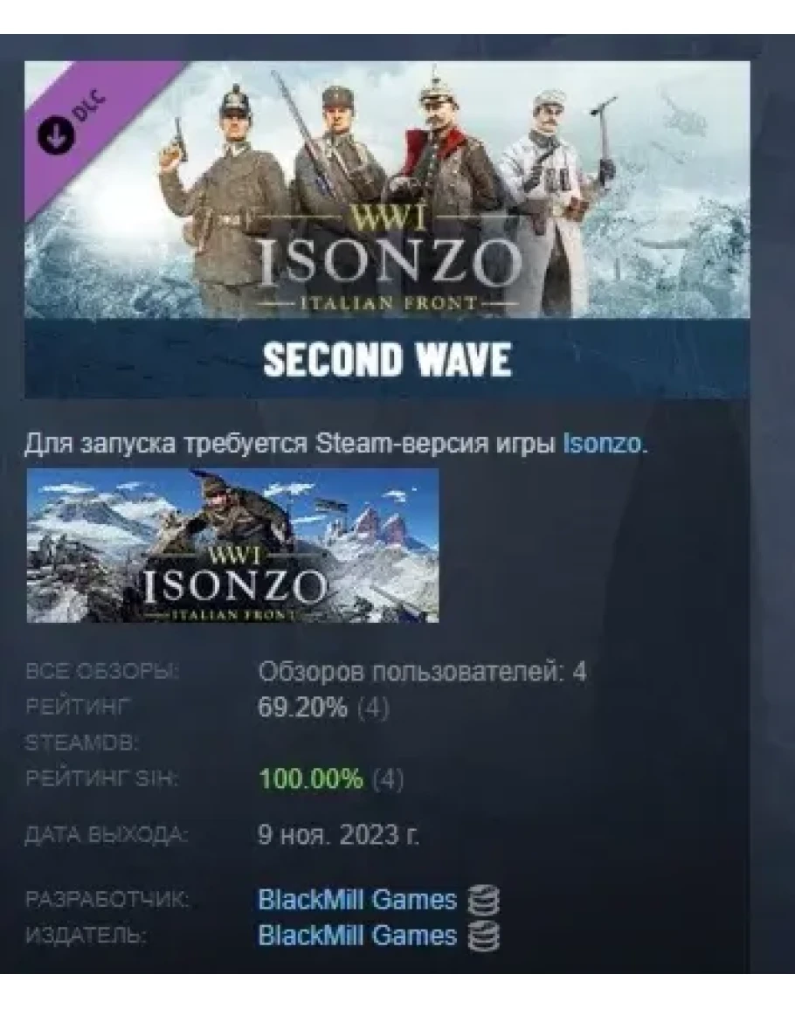Viewport: 795px width, 1009px height.
Task: Click the release date '9 ноя. 2023 г.'
Action: click(338, 835)
